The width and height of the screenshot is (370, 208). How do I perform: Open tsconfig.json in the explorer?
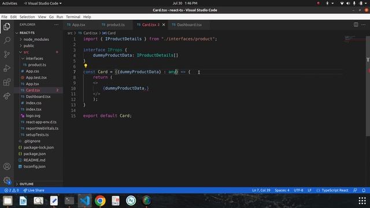click(35, 166)
